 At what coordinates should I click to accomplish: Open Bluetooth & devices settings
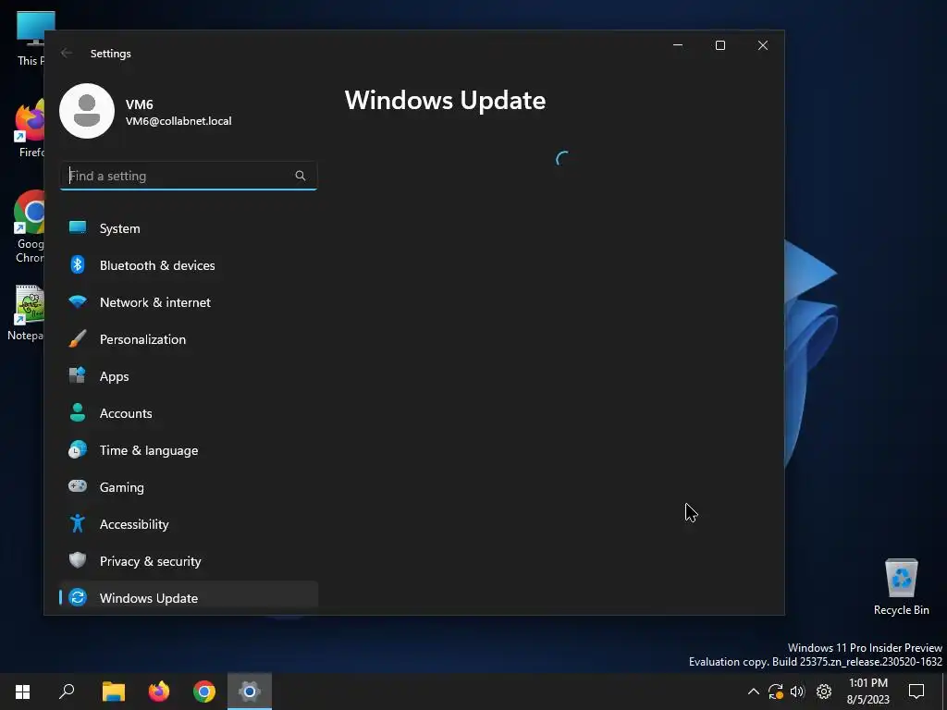point(189,265)
